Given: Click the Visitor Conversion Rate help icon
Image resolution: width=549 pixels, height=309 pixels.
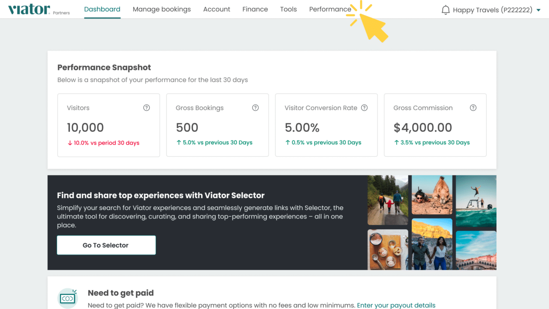Looking at the screenshot, I should point(365,108).
